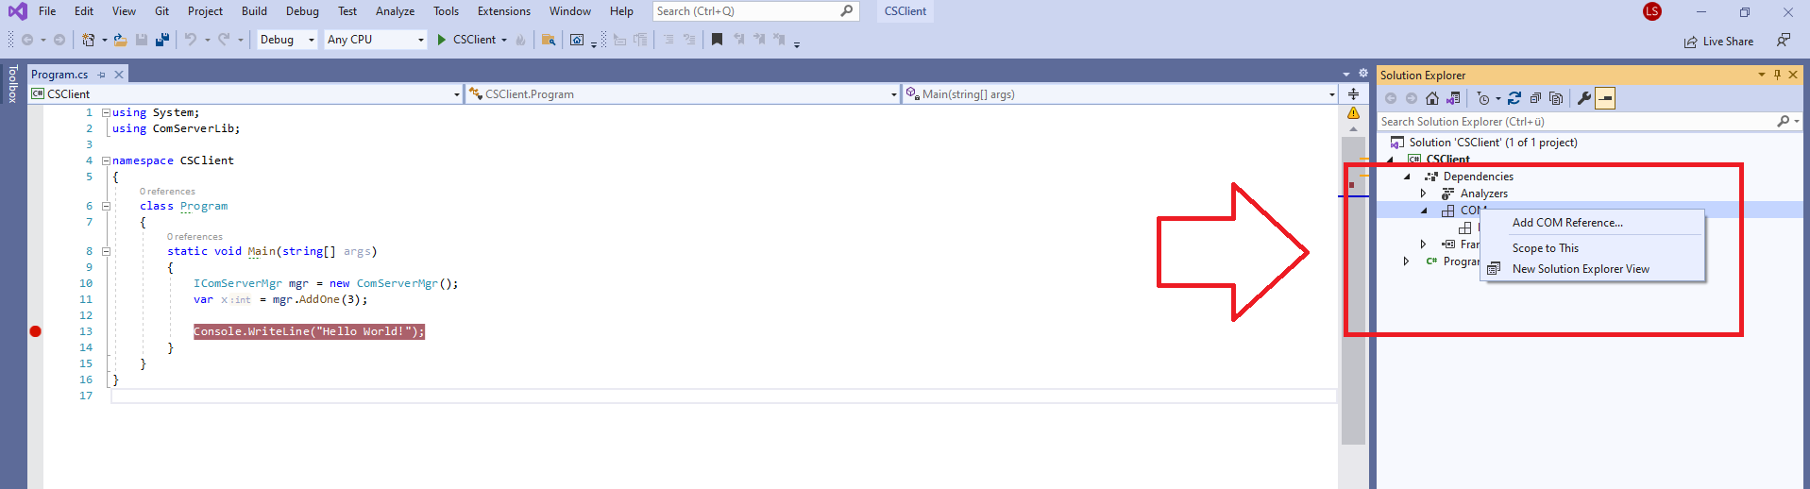The height and width of the screenshot is (489, 1810).
Task: Open the File menu
Action: point(47,11)
